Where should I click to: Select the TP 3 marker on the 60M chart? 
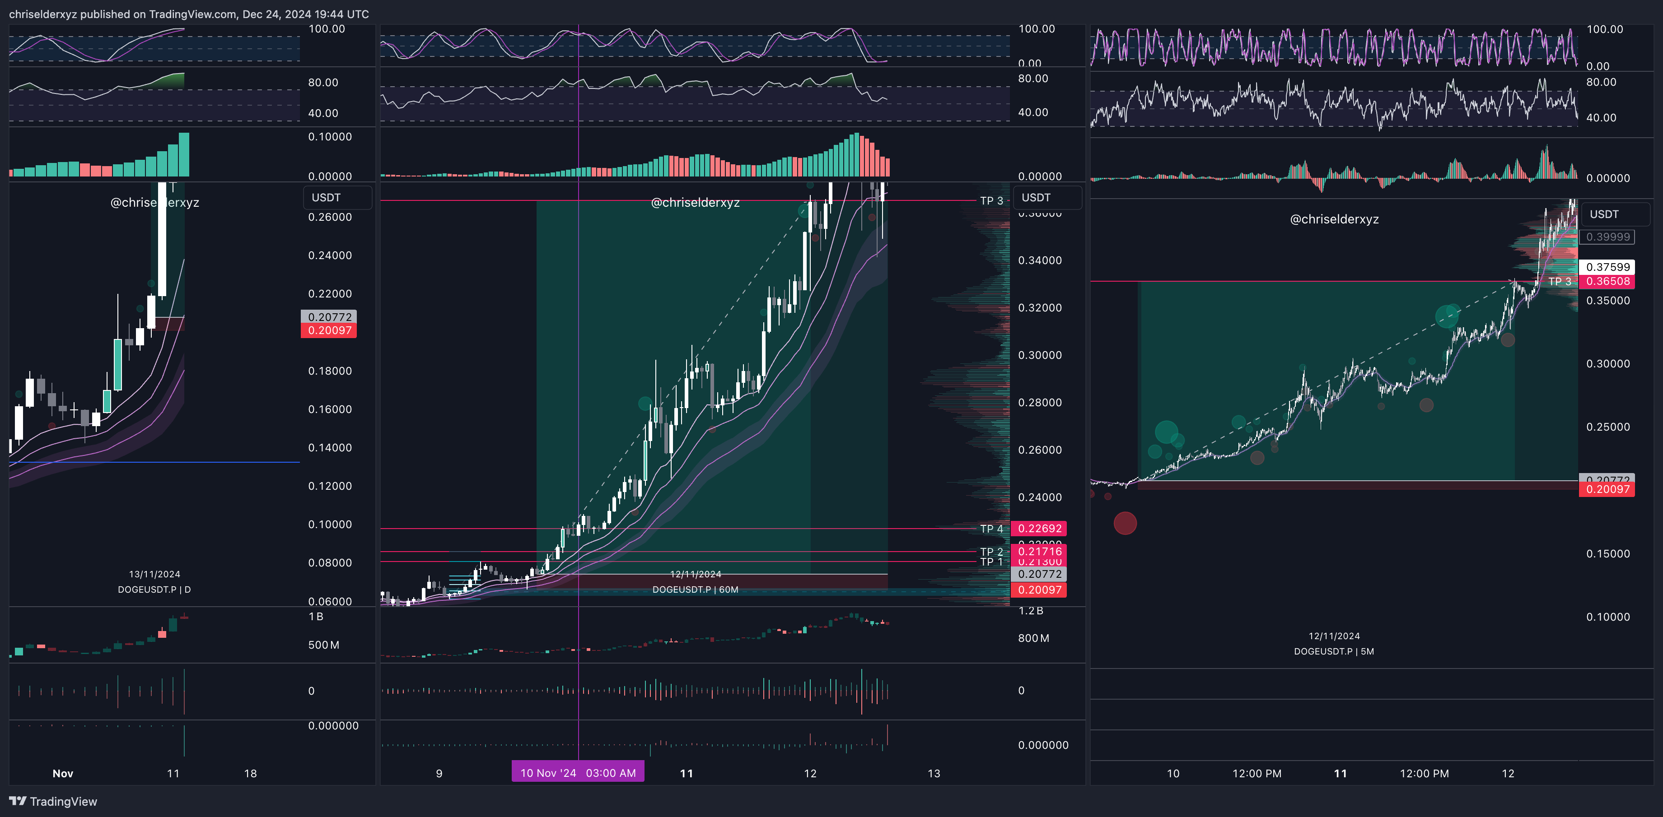pyautogui.click(x=991, y=201)
